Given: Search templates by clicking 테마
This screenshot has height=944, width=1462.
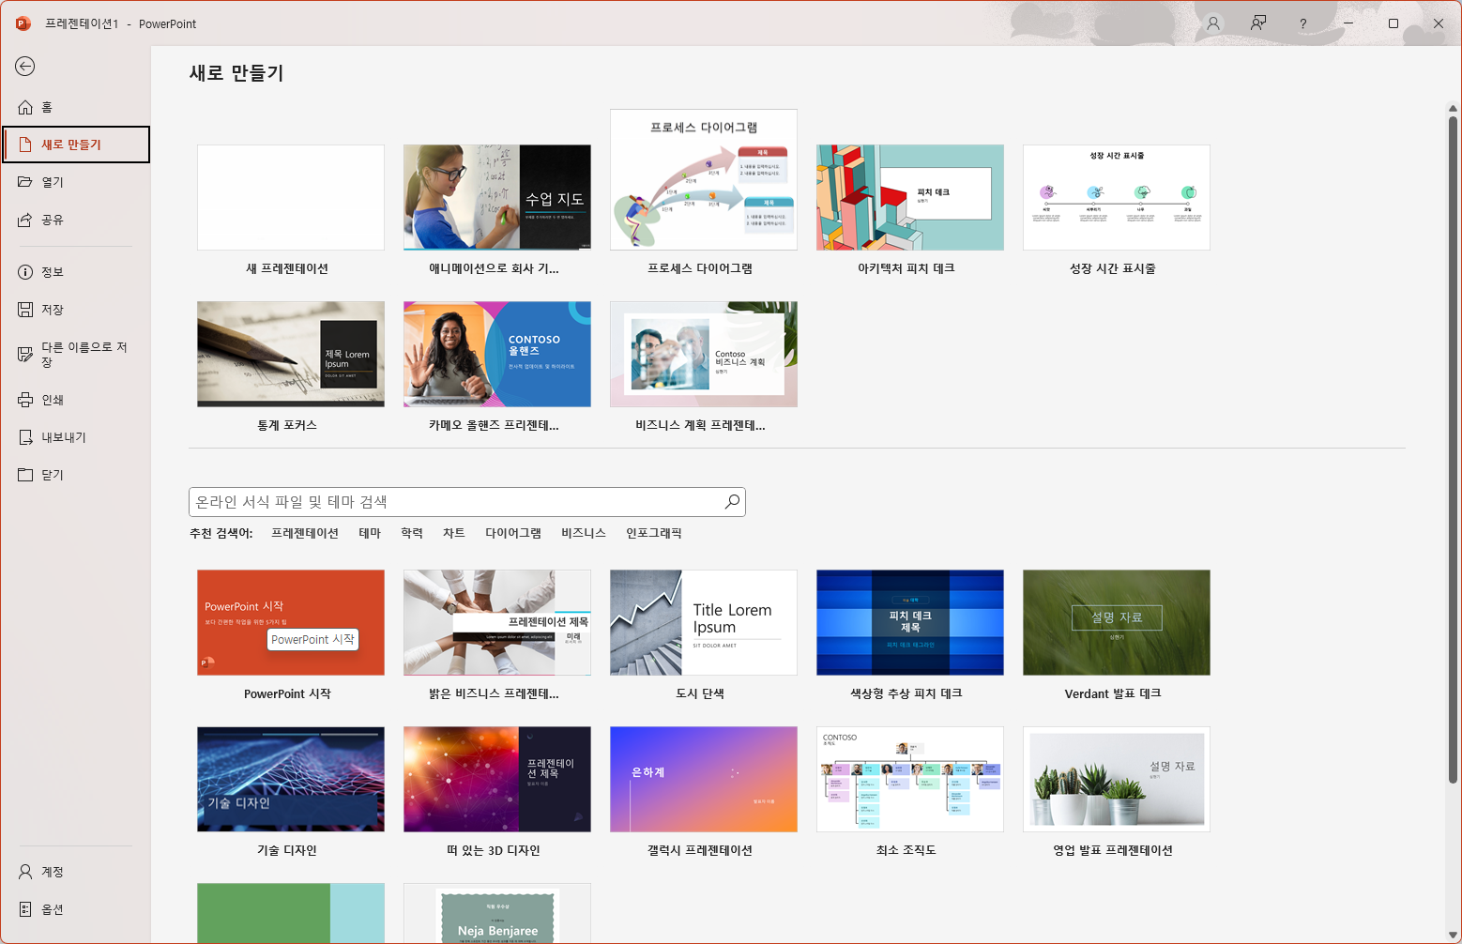Looking at the screenshot, I should (370, 532).
